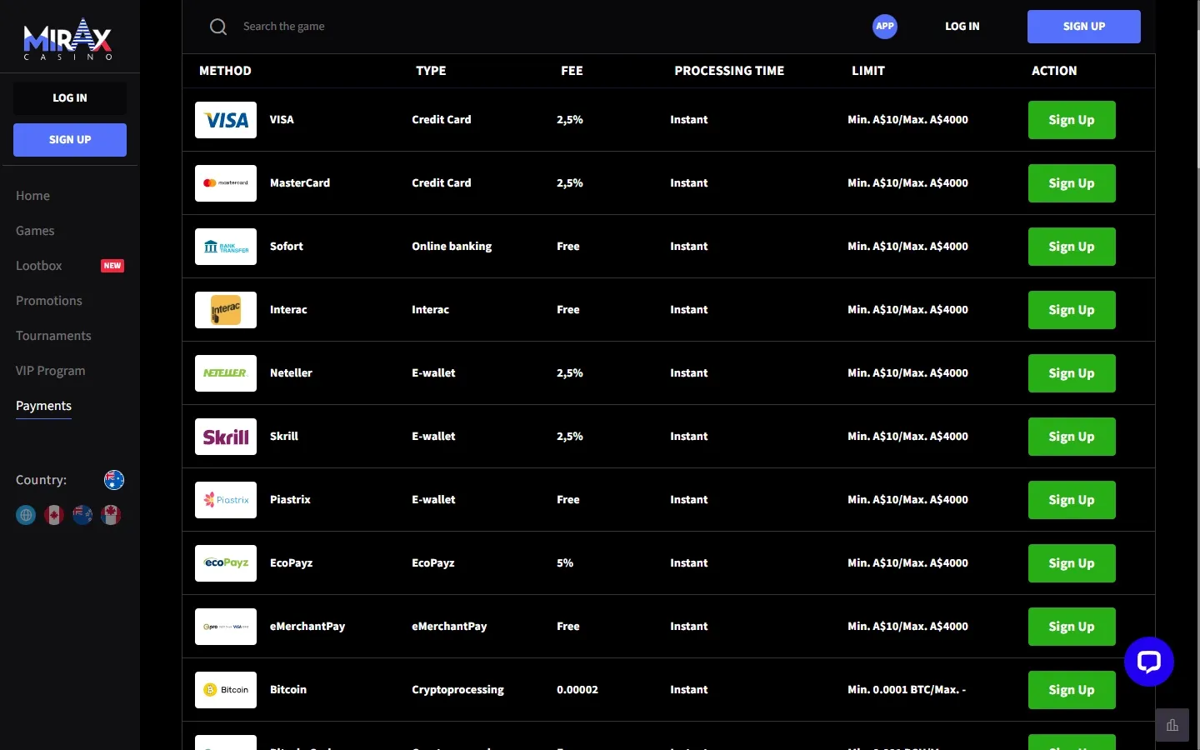The height and width of the screenshot is (750, 1200).
Task: Select the Canada flag country icon
Action: click(x=54, y=515)
